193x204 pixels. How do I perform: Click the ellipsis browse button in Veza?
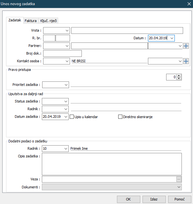(x=179, y=179)
